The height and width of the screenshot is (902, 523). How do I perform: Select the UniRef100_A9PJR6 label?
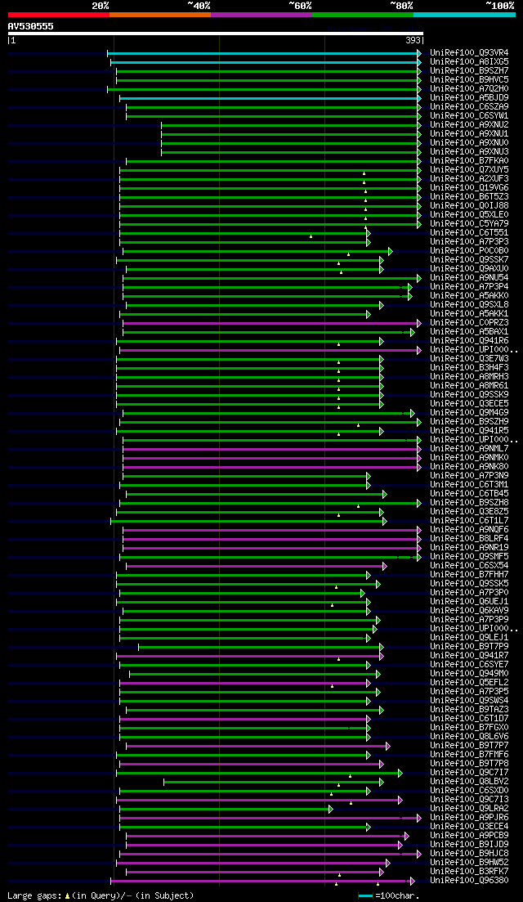(x=469, y=818)
